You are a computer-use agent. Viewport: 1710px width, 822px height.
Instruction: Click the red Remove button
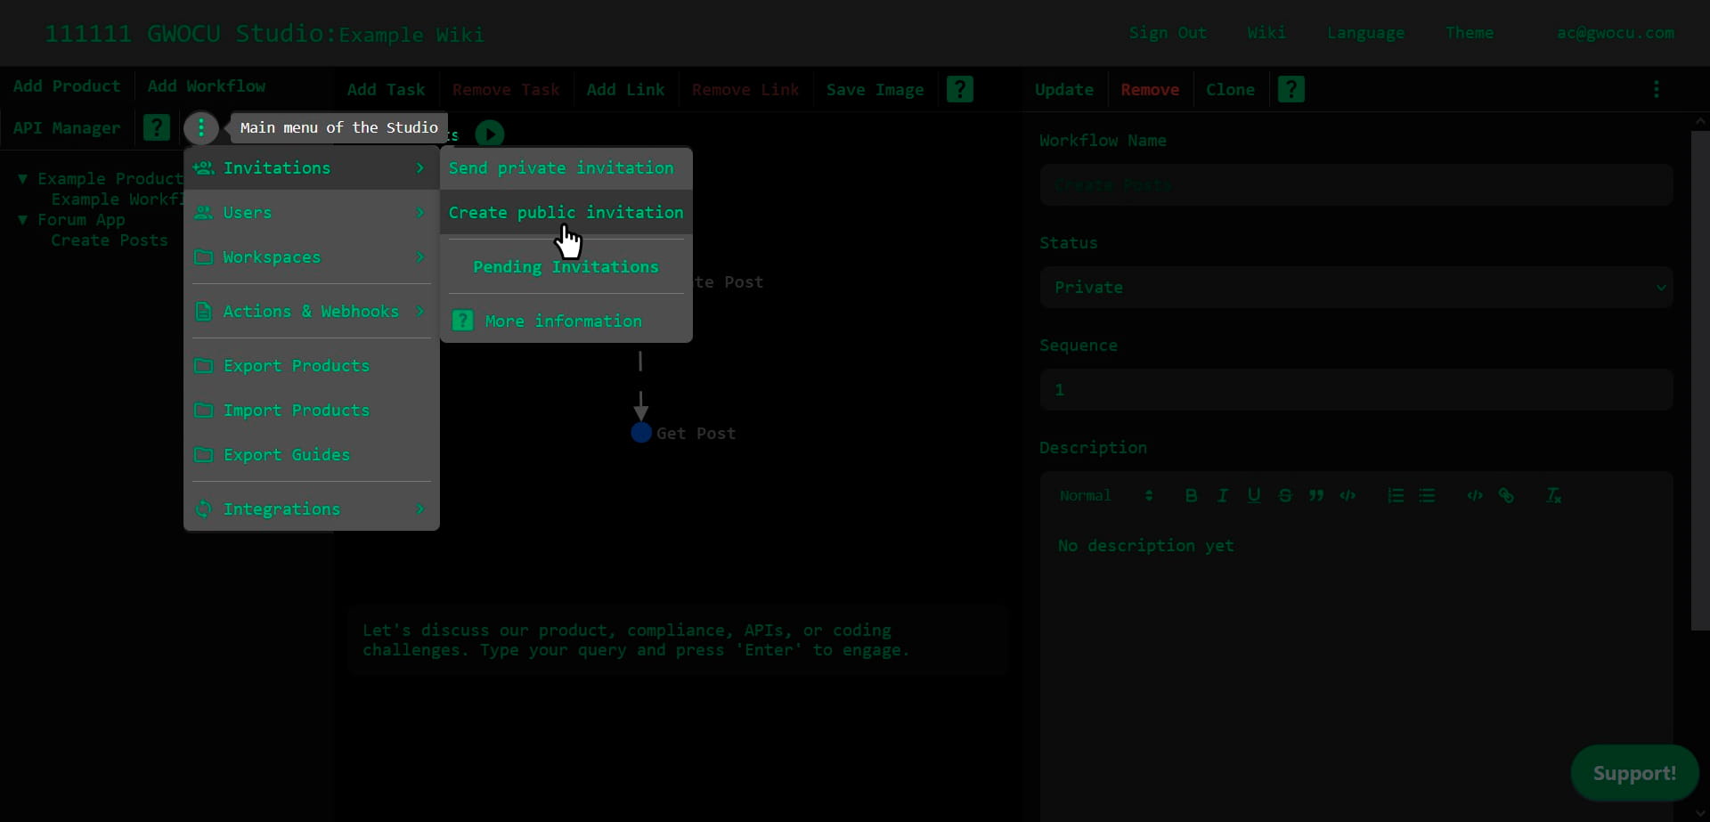click(1150, 89)
